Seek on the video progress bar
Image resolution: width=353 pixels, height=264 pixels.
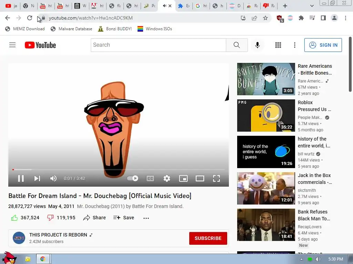[x=119, y=170]
